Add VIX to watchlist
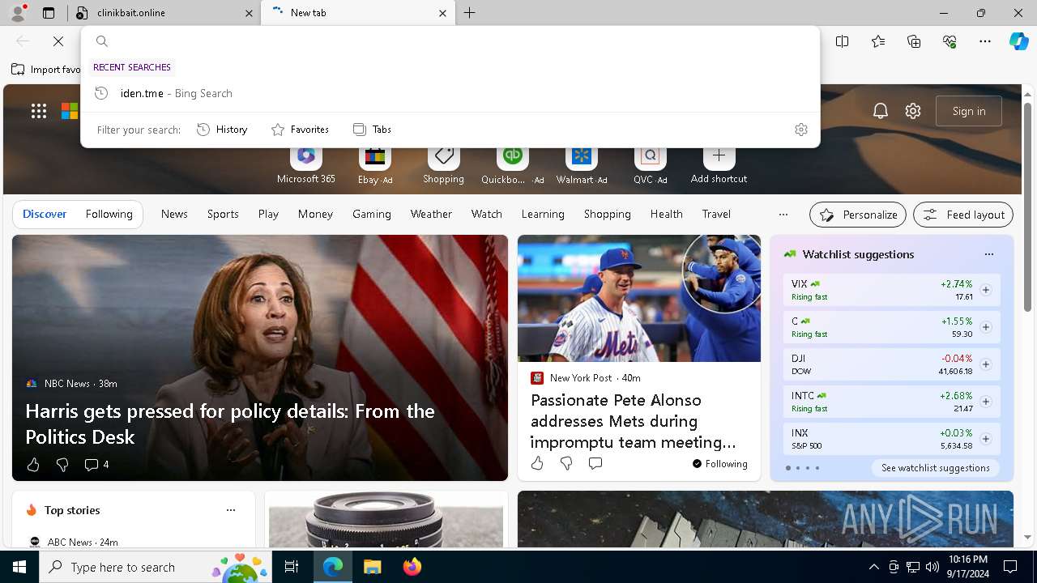1037x583 pixels. click(985, 290)
